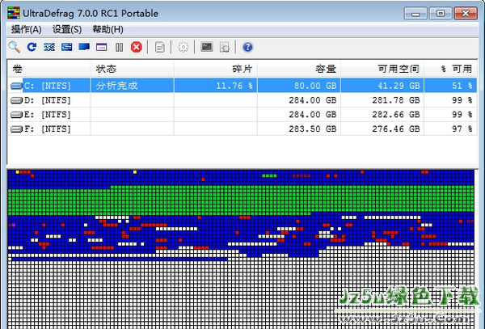Click the Defragment circular arrow icon

click(32, 47)
